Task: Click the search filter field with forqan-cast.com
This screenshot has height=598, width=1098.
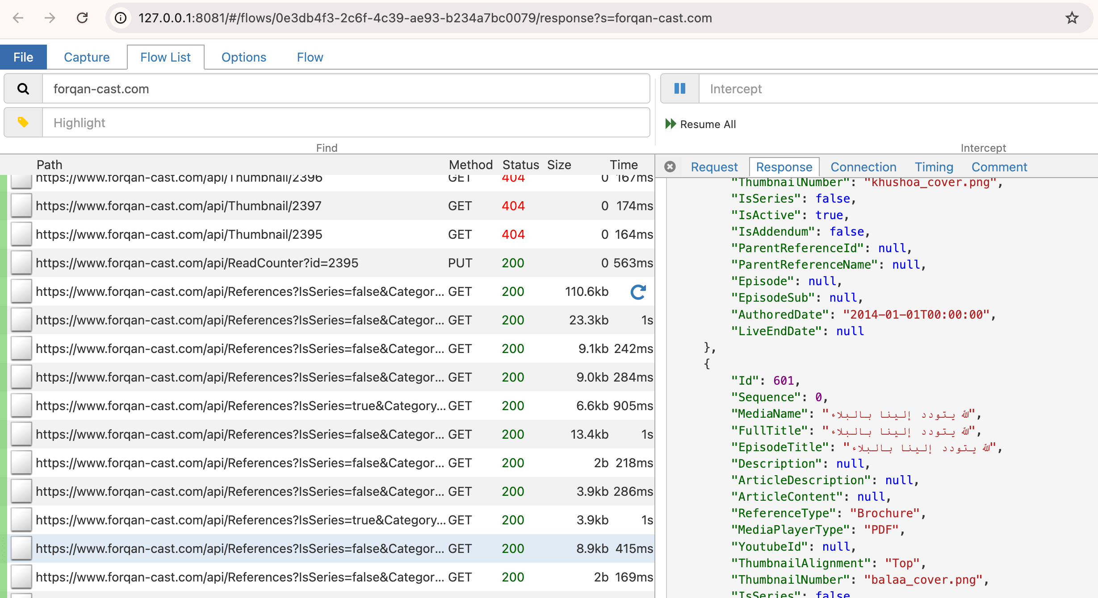Action: pyautogui.click(x=346, y=89)
